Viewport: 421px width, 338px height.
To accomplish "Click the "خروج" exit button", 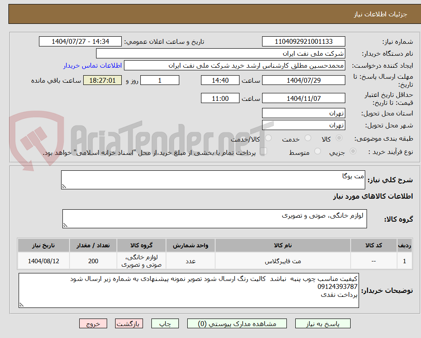I will (93, 323).
